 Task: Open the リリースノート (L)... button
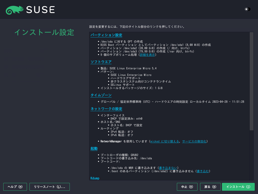(50, 187)
